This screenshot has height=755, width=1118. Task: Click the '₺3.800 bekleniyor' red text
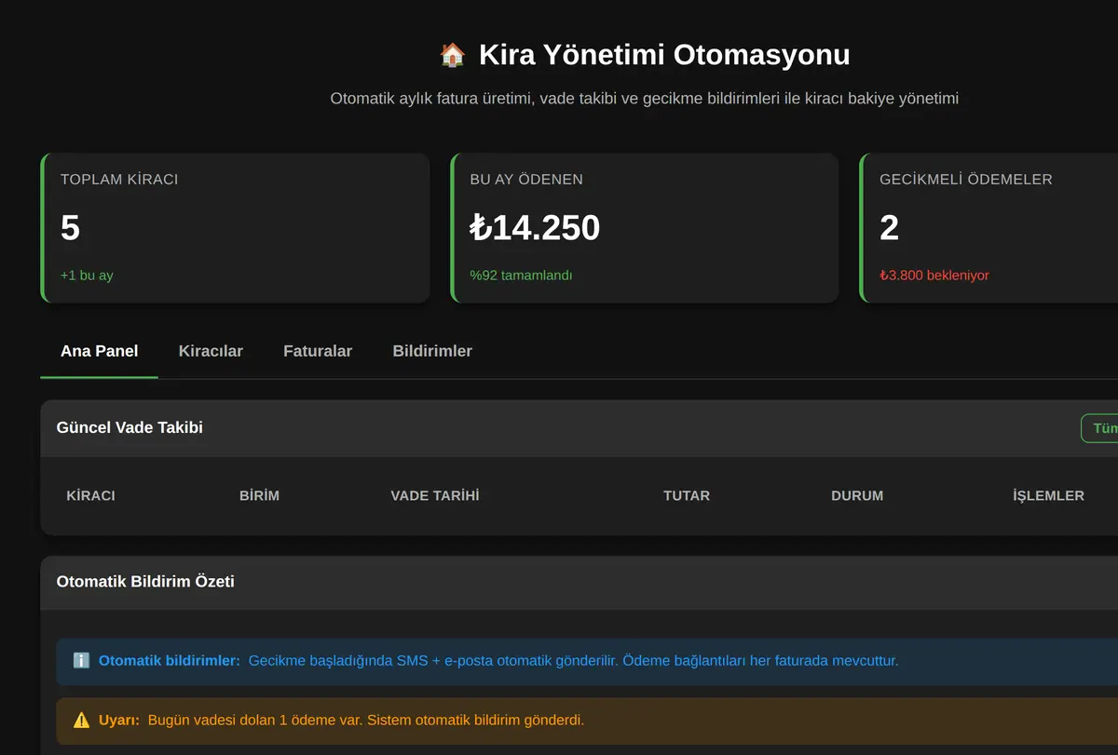click(934, 276)
